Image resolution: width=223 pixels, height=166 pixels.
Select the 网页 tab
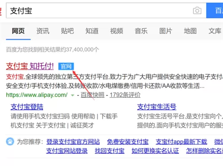18,31
